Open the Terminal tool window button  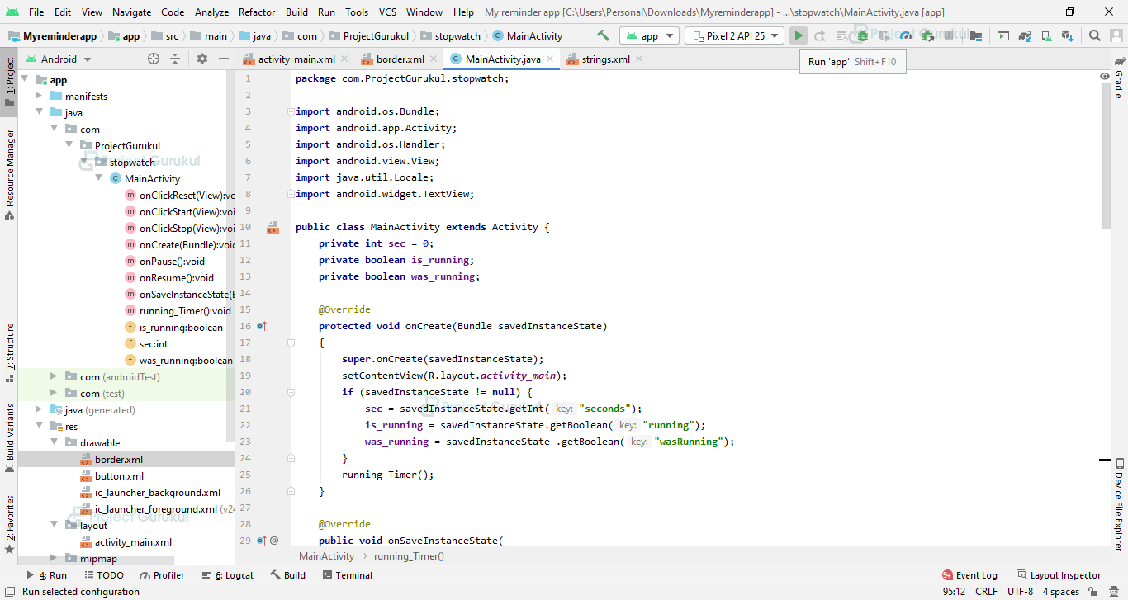coord(347,575)
